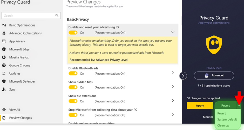Image resolution: width=244 pixels, height=130 pixels.
Task: Click the BasicPrivacy section heading
Action: pos(78,19)
